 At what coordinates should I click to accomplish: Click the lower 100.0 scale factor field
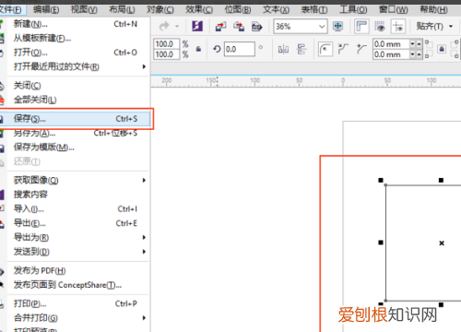(x=166, y=54)
